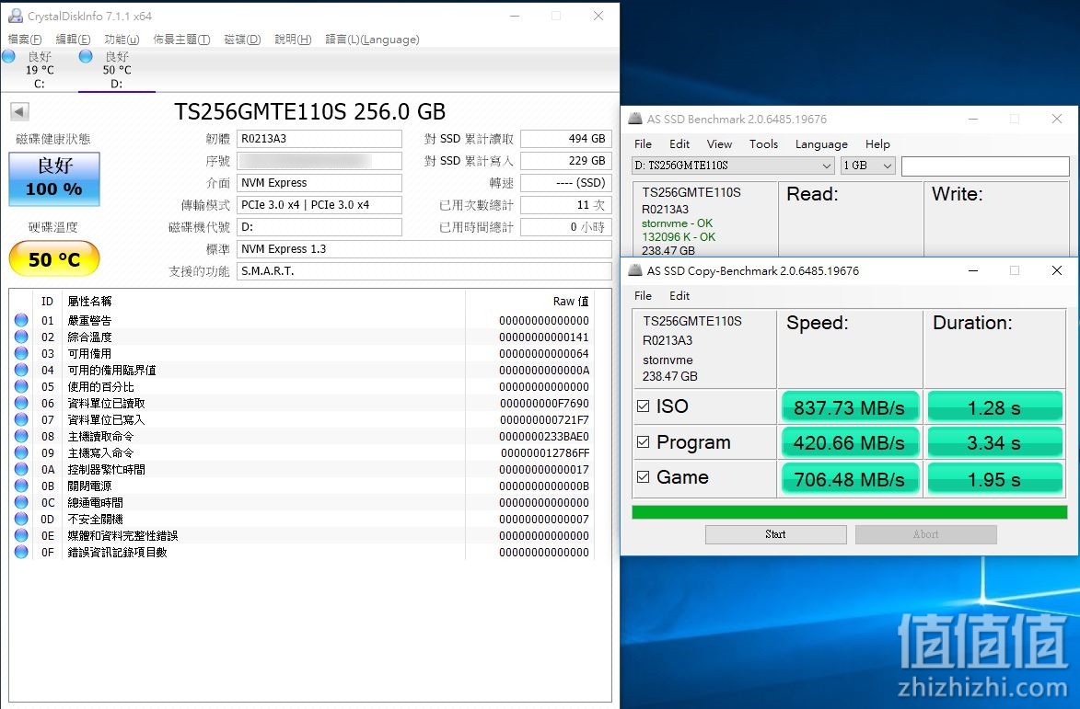1080x709 pixels.
Task: Open the 編輯(E) menu in CrystalDiskInfo
Action: point(73,40)
